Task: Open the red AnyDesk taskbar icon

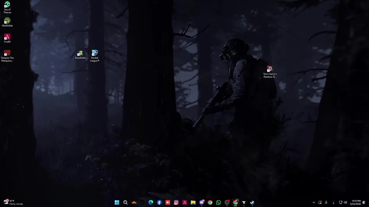Action: 168,202
